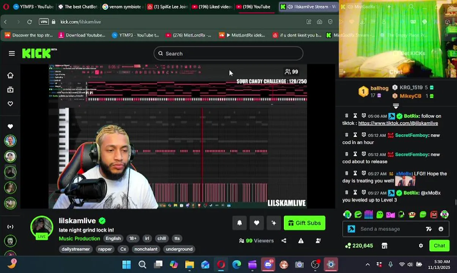Switch to The best ChatBot tab
Image resolution: width=457 pixels, height=273 pixels.
pyautogui.click(x=78, y=6)
